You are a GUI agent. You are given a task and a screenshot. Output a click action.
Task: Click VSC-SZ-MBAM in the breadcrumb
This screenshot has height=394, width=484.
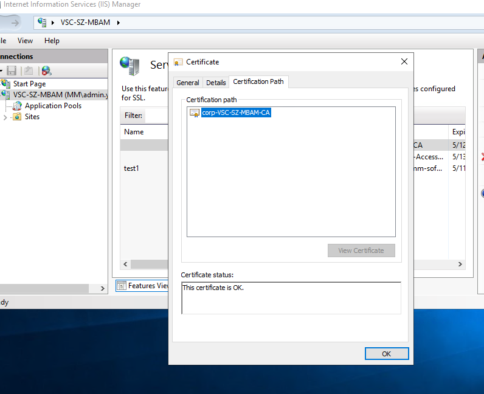pos(85,22)
